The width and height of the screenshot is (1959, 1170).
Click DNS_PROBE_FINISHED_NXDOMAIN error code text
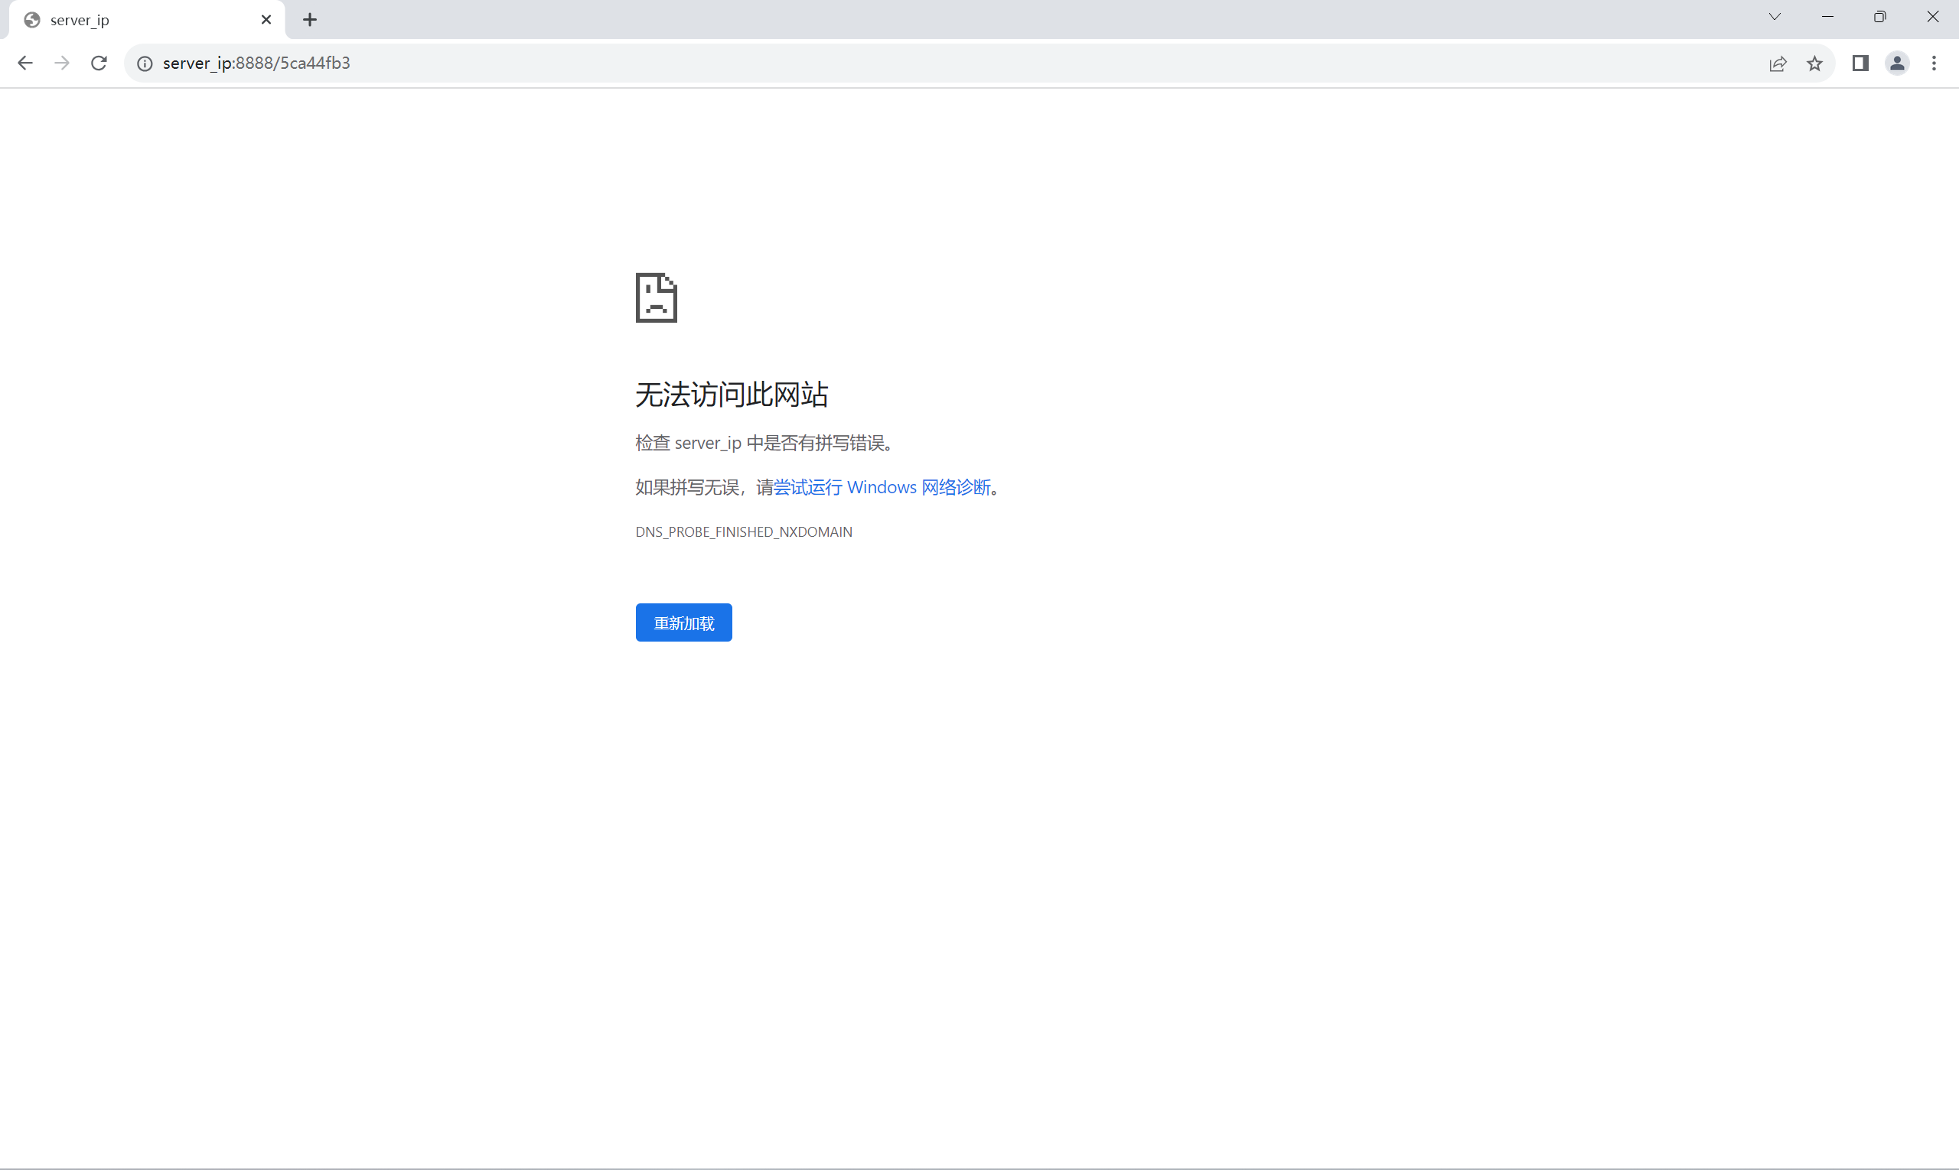(x=743, y=532)
